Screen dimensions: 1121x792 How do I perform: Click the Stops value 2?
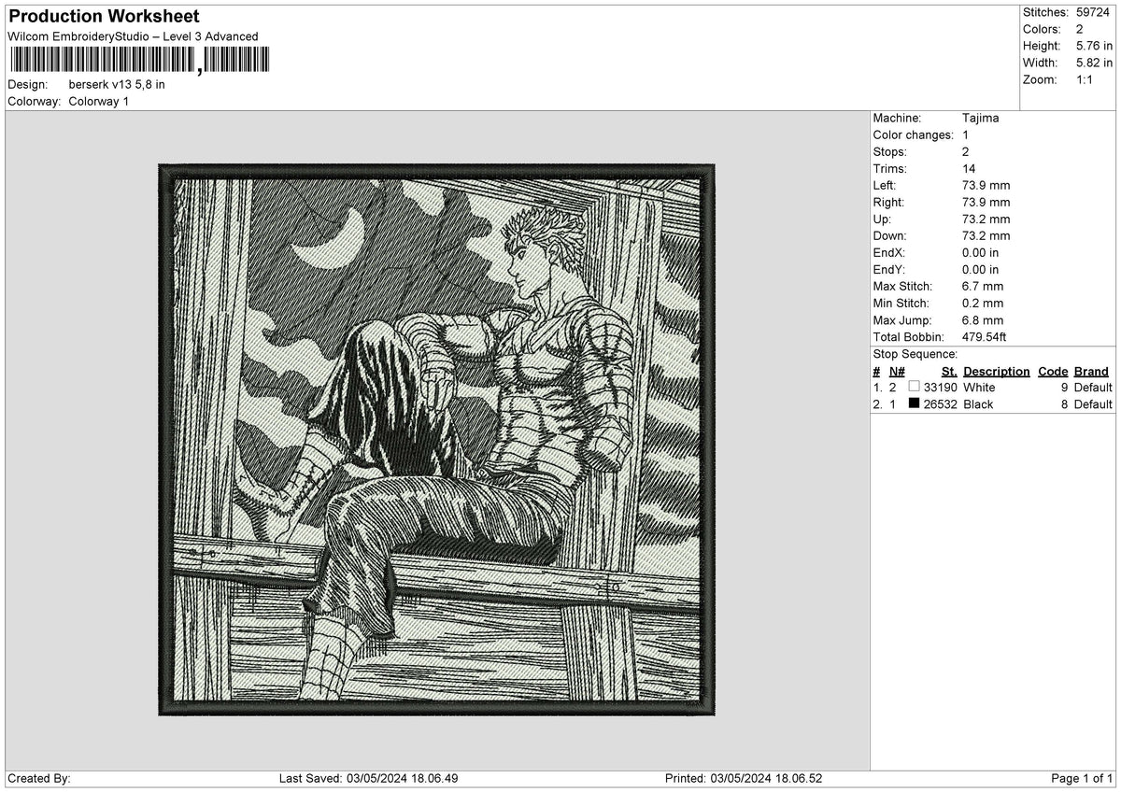click(x=966, y=151)
